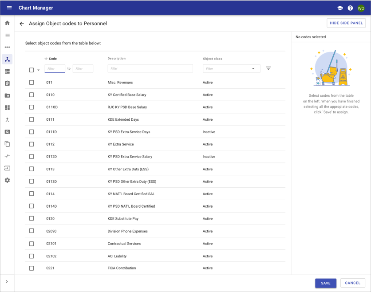371x292 pixels.
Task: Tick the KY Extra Service 0112 checkbox
Action: click(x=32, y=144)
